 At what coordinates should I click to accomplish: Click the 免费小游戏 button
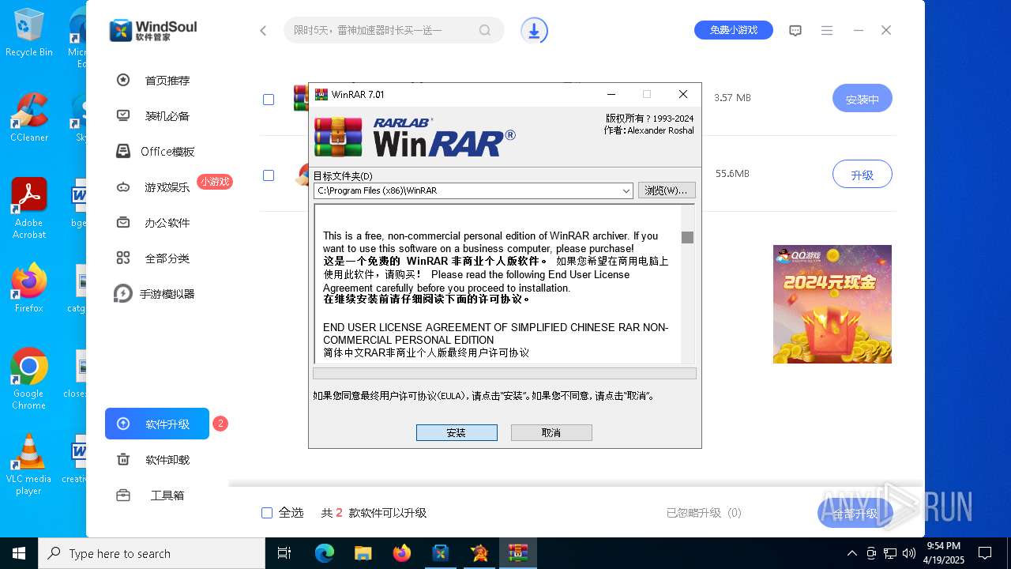(x=734, y=30)
